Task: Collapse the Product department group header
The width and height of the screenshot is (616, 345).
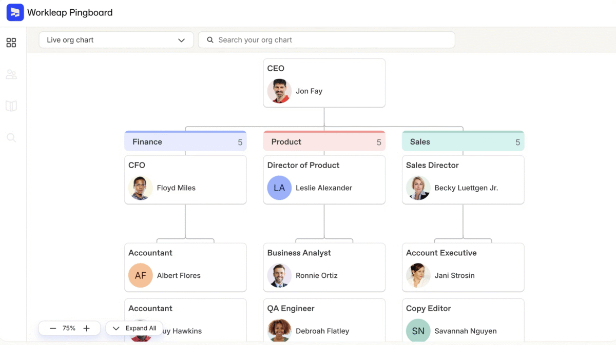Action: (x=324, y=142)
